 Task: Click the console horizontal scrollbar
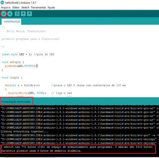(29, 158)
